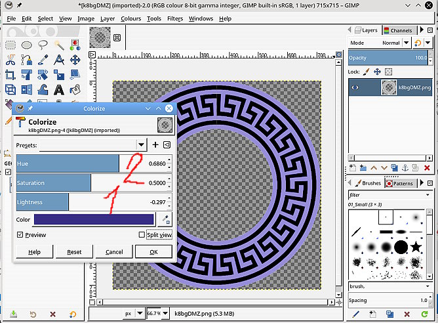Anchor the floating layer
438x323 pixels.
pos(405,168)
